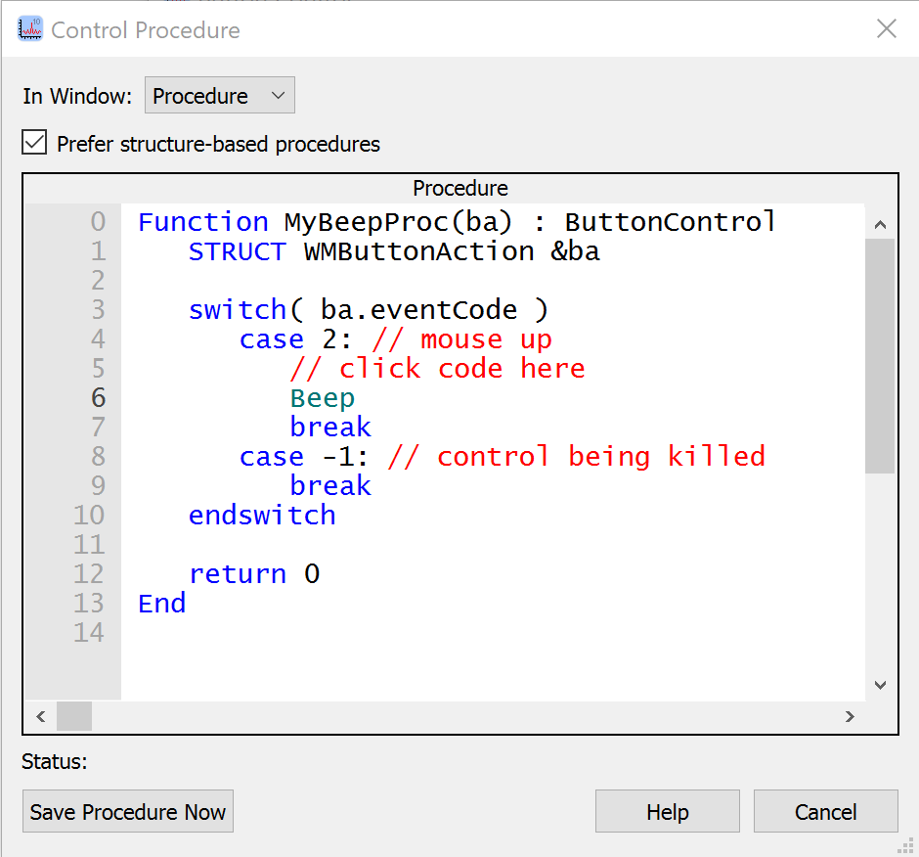The height and width of the screenshot is (857, 919).
Task: Click Save Procedure Now button
Action: [x=128, y=812]
